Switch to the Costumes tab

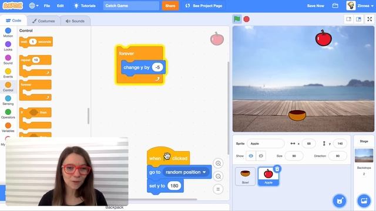pos(43,21)
